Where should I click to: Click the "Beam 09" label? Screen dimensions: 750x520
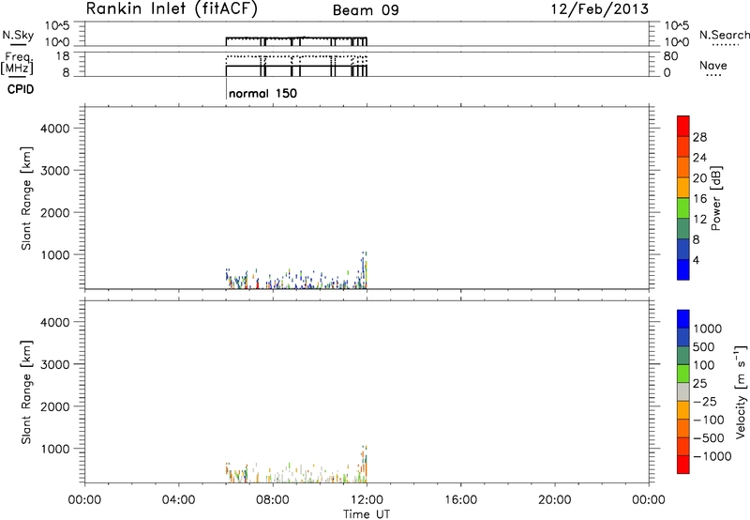[366, 10]
